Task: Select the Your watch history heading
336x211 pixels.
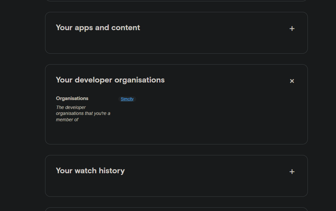Action: coord(90,171)
